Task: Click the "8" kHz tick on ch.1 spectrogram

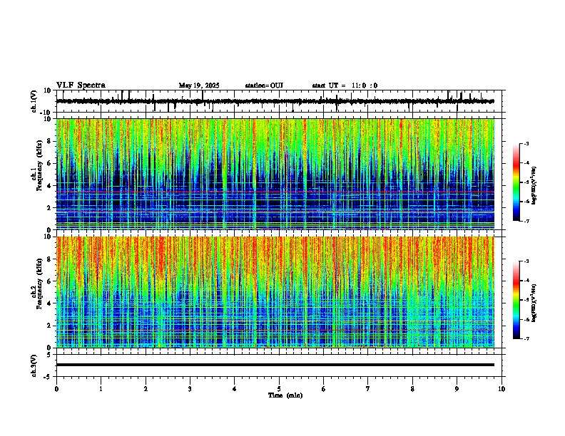Action: (50, 141)
